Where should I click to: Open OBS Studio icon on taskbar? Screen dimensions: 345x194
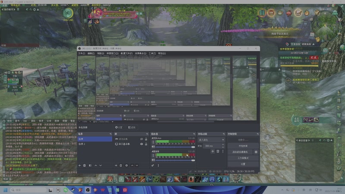click(88, 190)
